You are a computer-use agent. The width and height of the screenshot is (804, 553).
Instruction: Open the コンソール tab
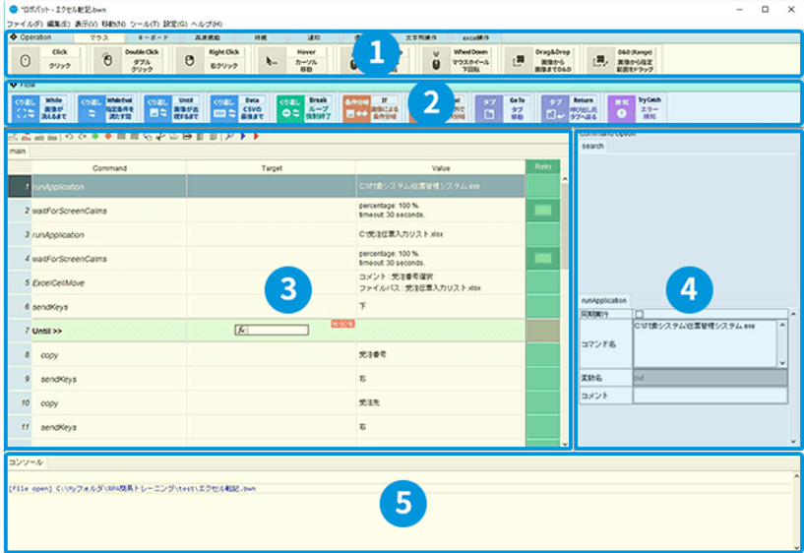pyautogui.click(x=27, y=462)
